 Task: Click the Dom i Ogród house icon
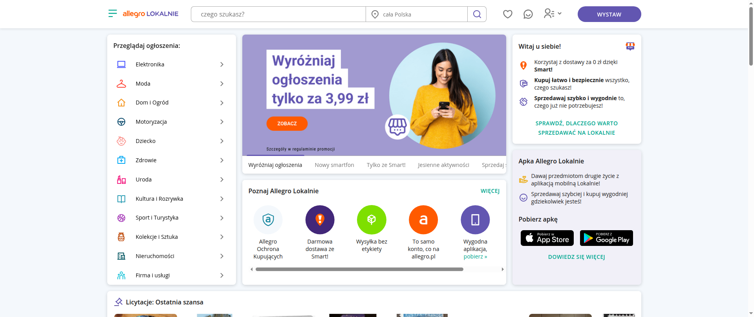tap(121, 103)
